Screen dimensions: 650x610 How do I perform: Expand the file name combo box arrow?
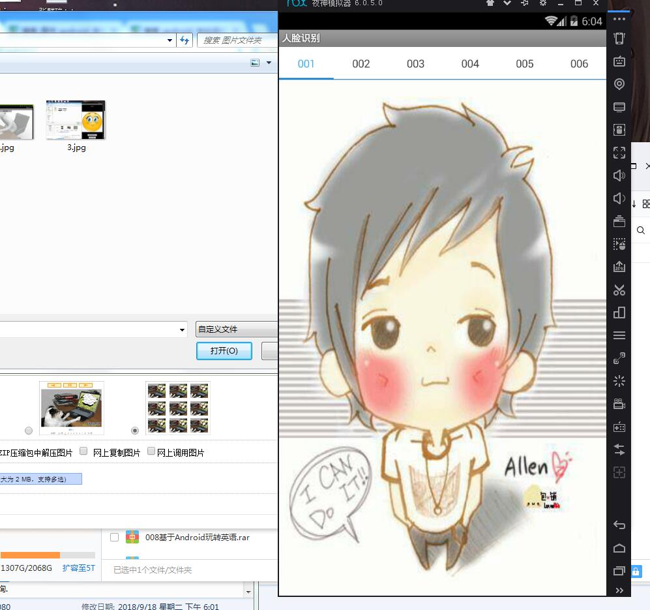(182, 330)
